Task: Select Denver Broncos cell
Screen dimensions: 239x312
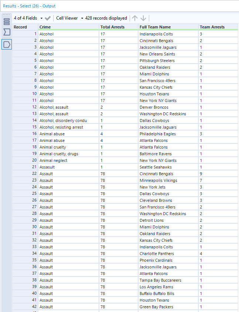Action: [x=168, y=107]
